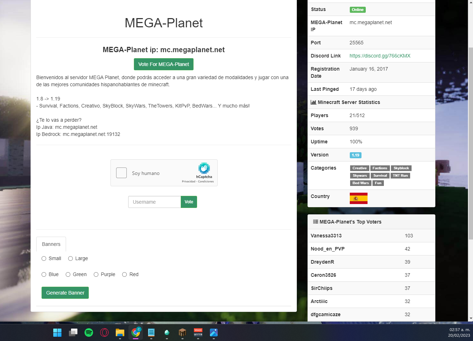Choose the Green banner color
The height and width of the screenshot is (341, 473).
[68, 275]
